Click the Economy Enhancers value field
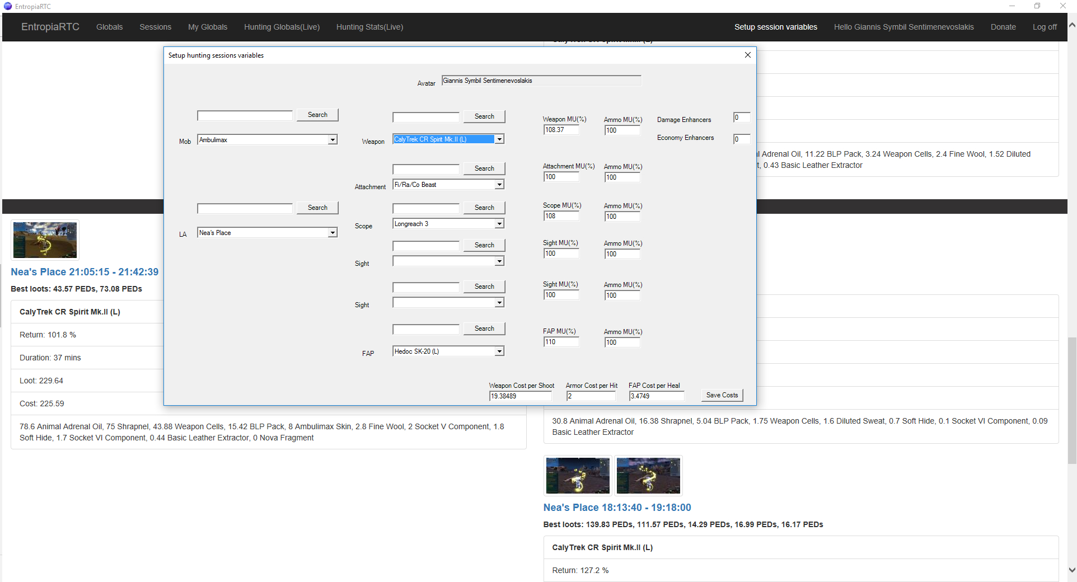1077x582 pixels. (x=742, y=139)
